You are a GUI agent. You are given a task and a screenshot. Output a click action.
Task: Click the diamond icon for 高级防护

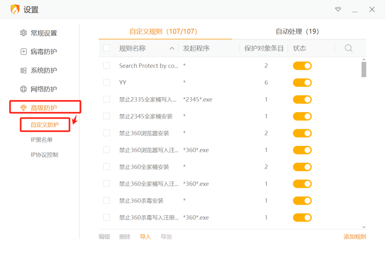pos(23,108)
